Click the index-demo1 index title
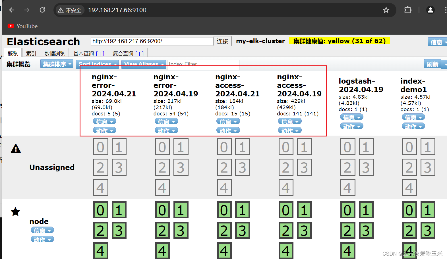The height and width of the screenshot is (259, 447). [414, 85]
